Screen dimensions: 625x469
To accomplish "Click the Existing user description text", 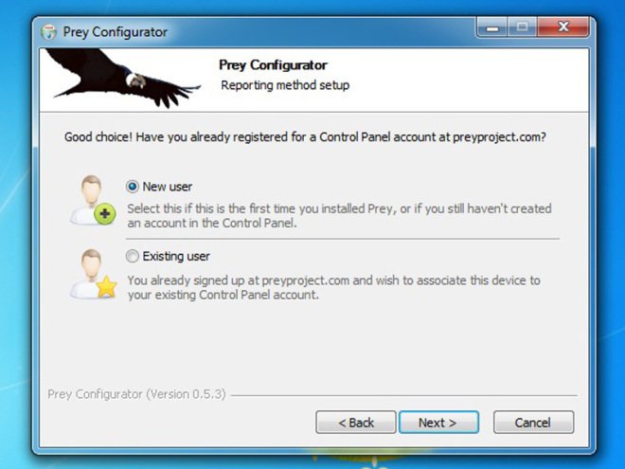I will pyautogui.click(x=334, y=287).
